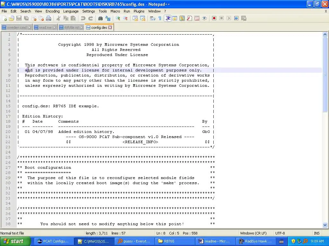Open the Settings menu

point(89,11)
